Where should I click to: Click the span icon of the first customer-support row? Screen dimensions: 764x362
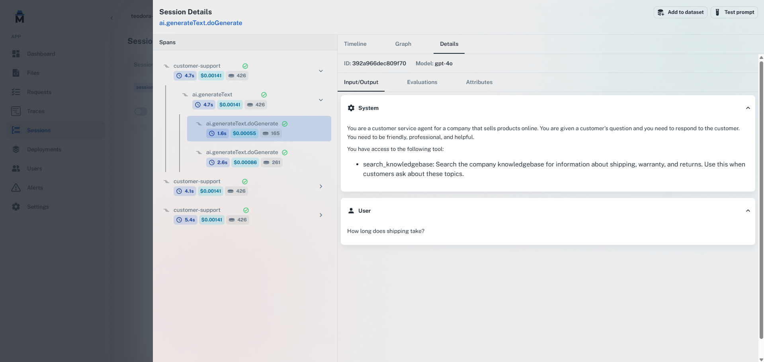tap(166, 66)
